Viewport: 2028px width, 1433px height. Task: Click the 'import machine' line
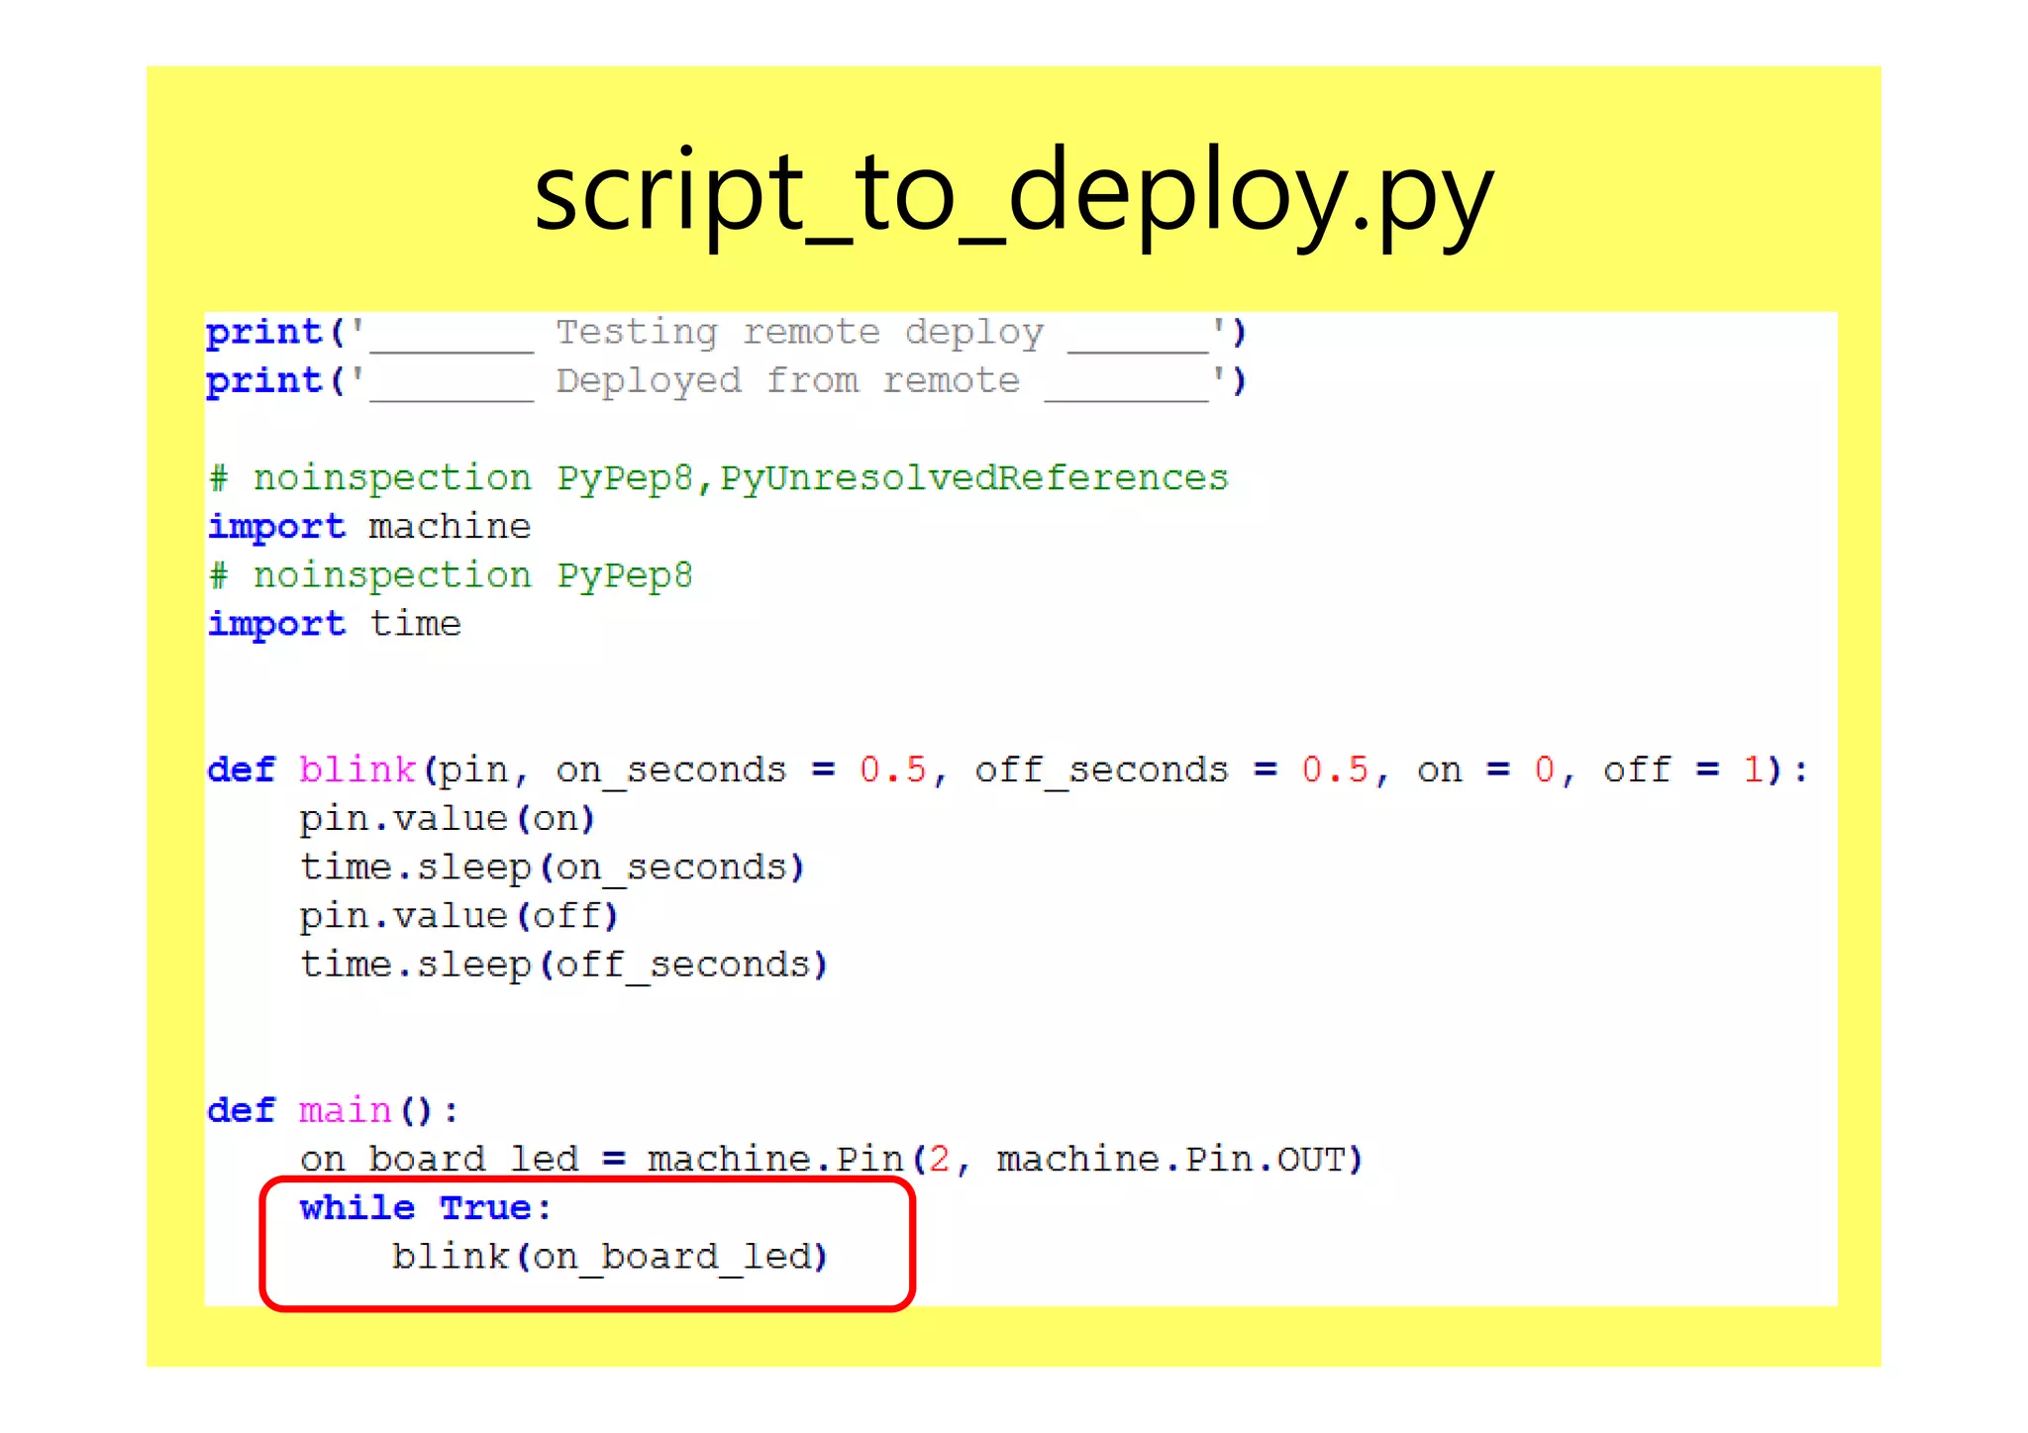369,527
